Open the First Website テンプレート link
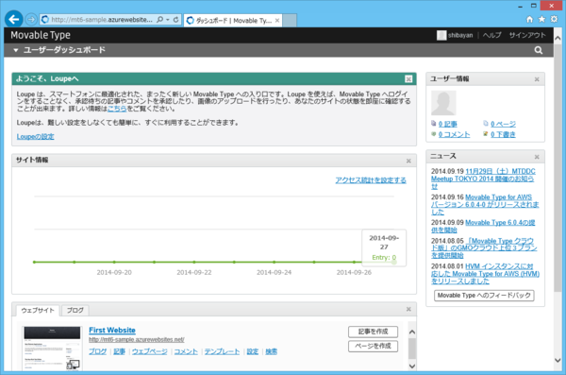 (x=222, y=351)
